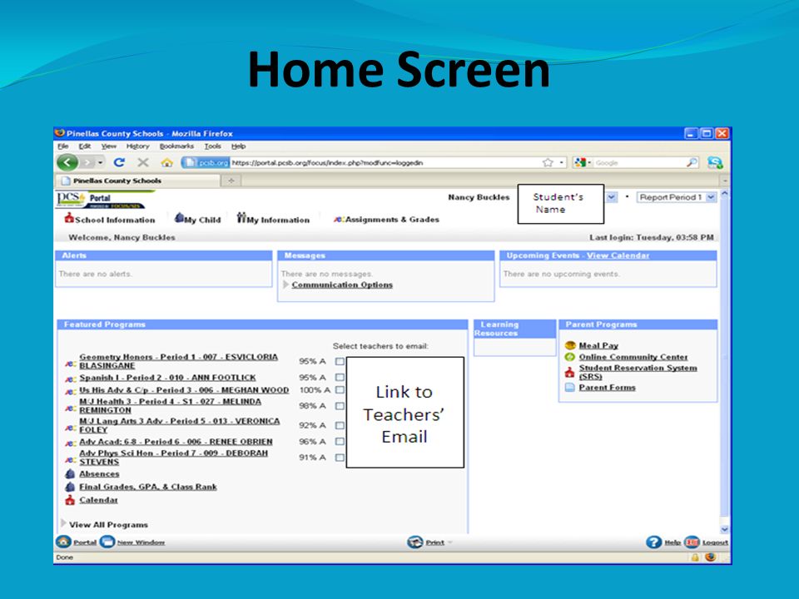The width and height of the screenshot is (799, 599).
Task: Check email box for Spanish I teacher
Action: (x=340, y=378)
